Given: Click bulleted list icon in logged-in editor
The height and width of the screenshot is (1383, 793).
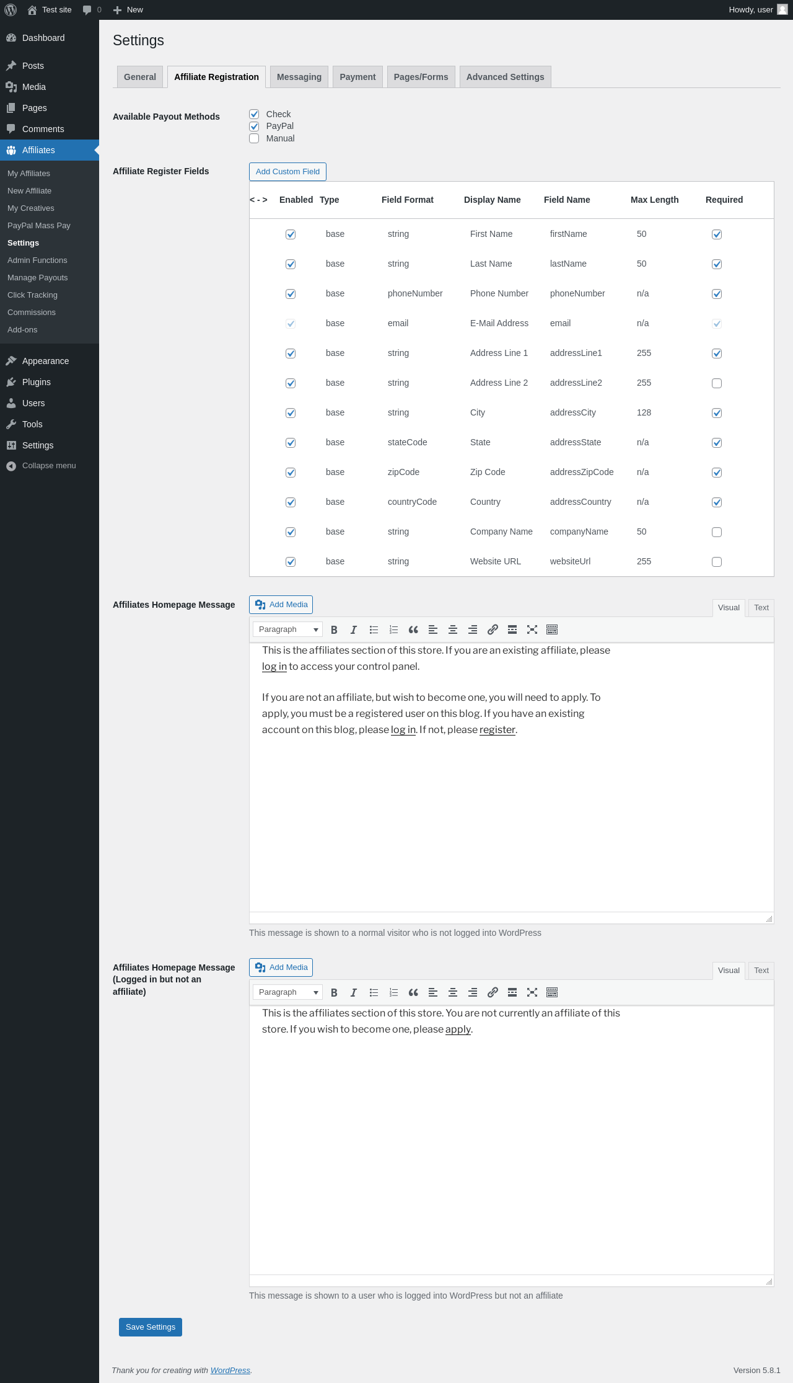Looking at the screenshot, I should click(374, 992).
